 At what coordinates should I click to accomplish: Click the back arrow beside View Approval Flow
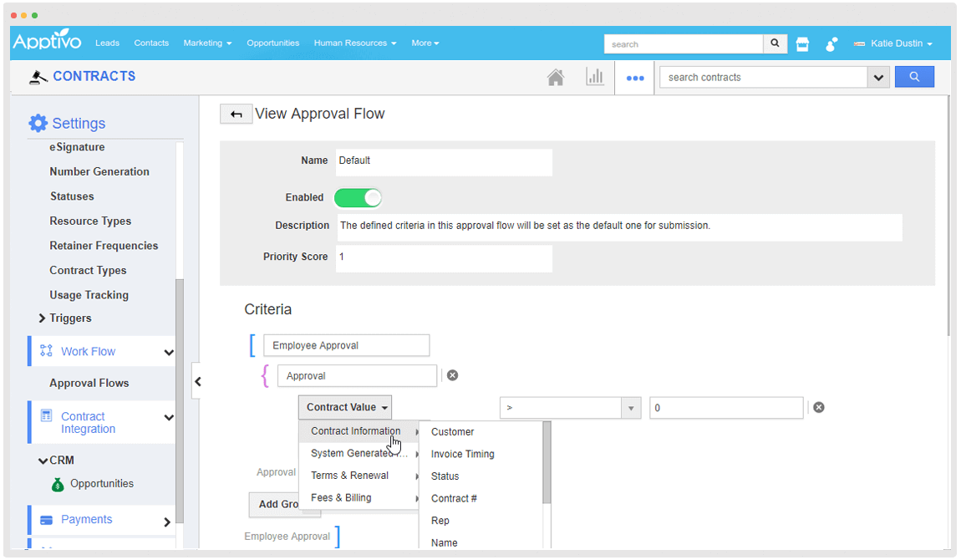click(x=236, y=115)
